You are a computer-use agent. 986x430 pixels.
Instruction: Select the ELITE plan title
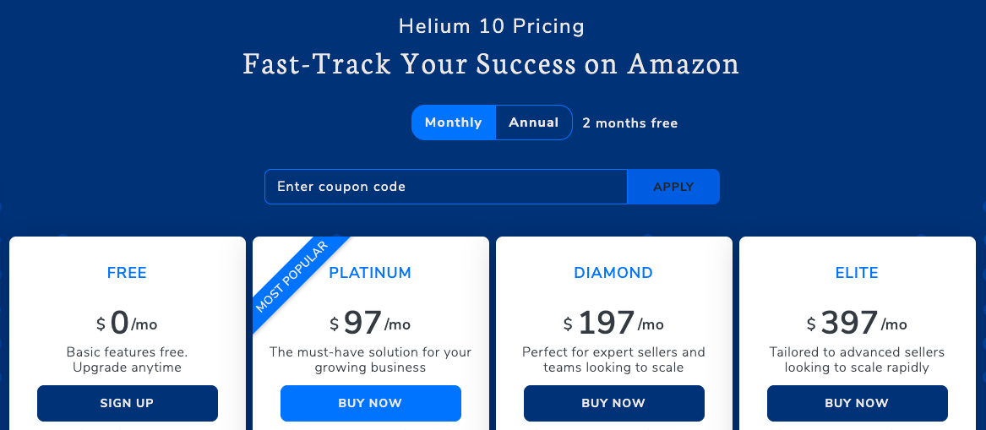point(857,273)
